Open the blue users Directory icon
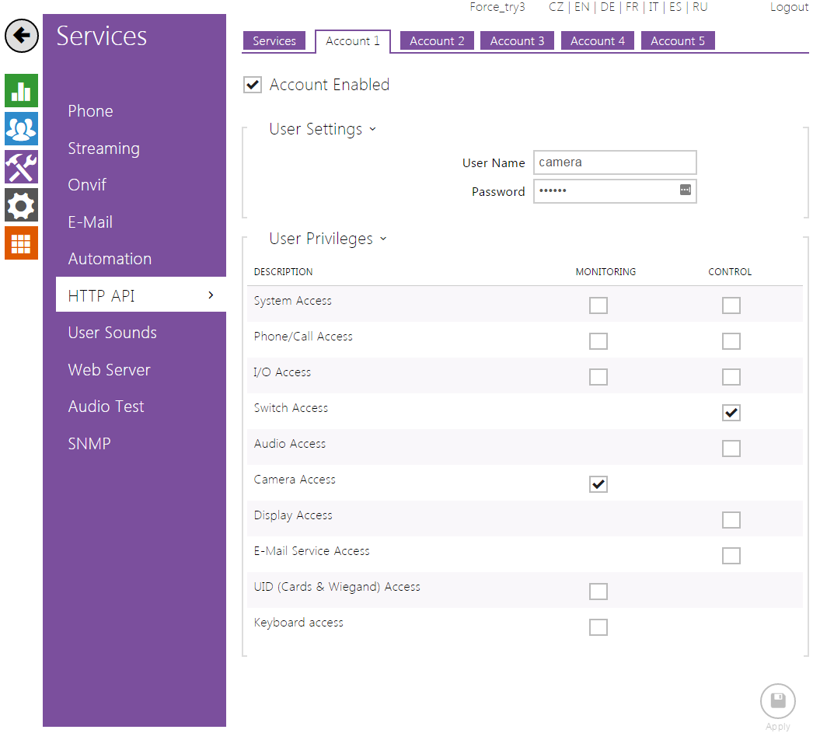 tap(21, 128)
